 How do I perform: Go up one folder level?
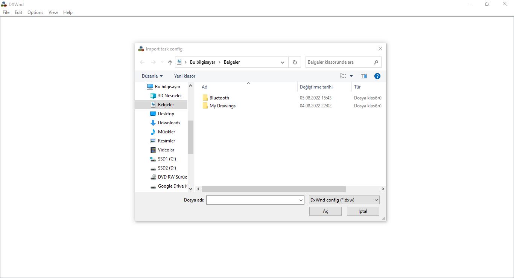coord(170,62)
